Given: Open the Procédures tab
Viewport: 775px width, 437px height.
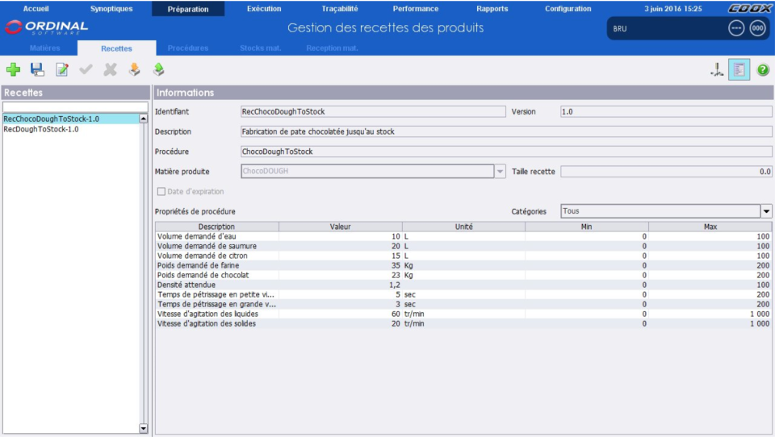Looking at the screenshot, I should (x=187, y=48).
